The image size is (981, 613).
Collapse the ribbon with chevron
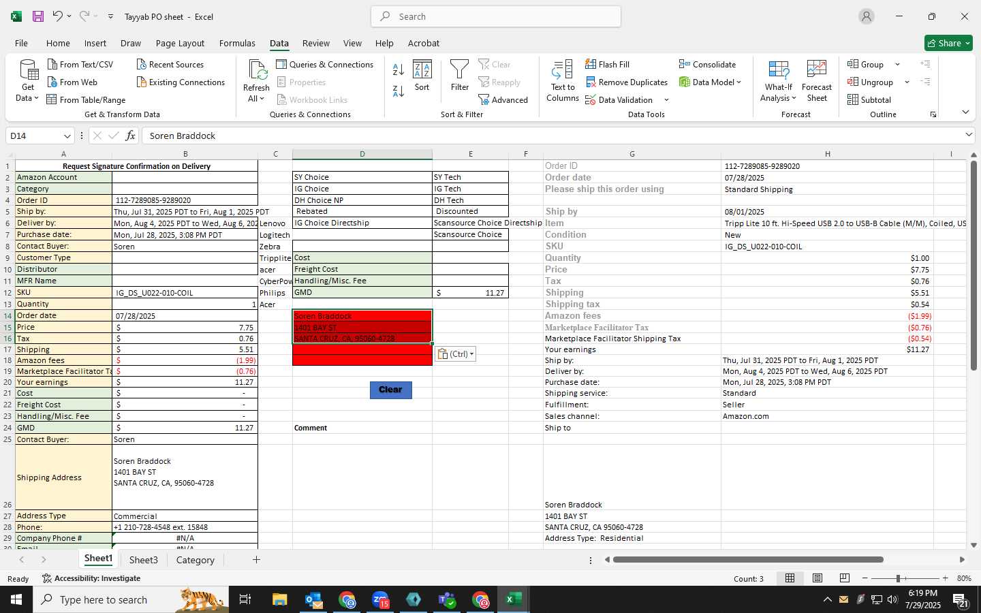tap(965, 112)
